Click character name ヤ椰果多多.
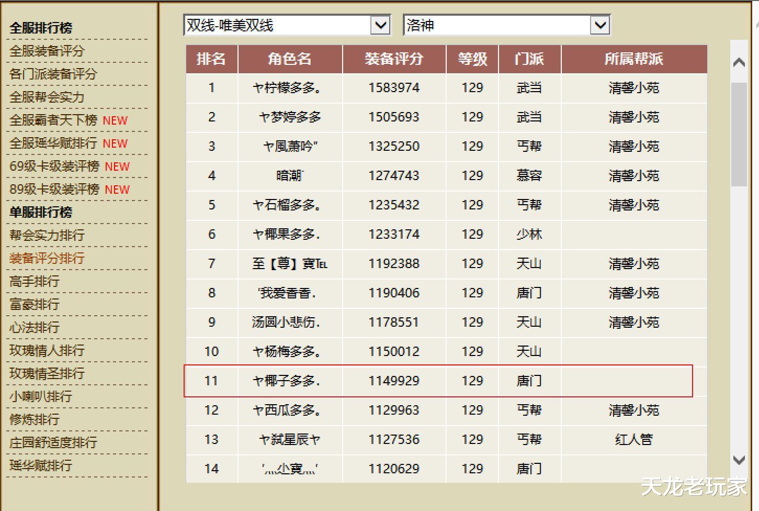Image resolution: width=759 pixels, height=511 pixels. (x=287, y=235)
